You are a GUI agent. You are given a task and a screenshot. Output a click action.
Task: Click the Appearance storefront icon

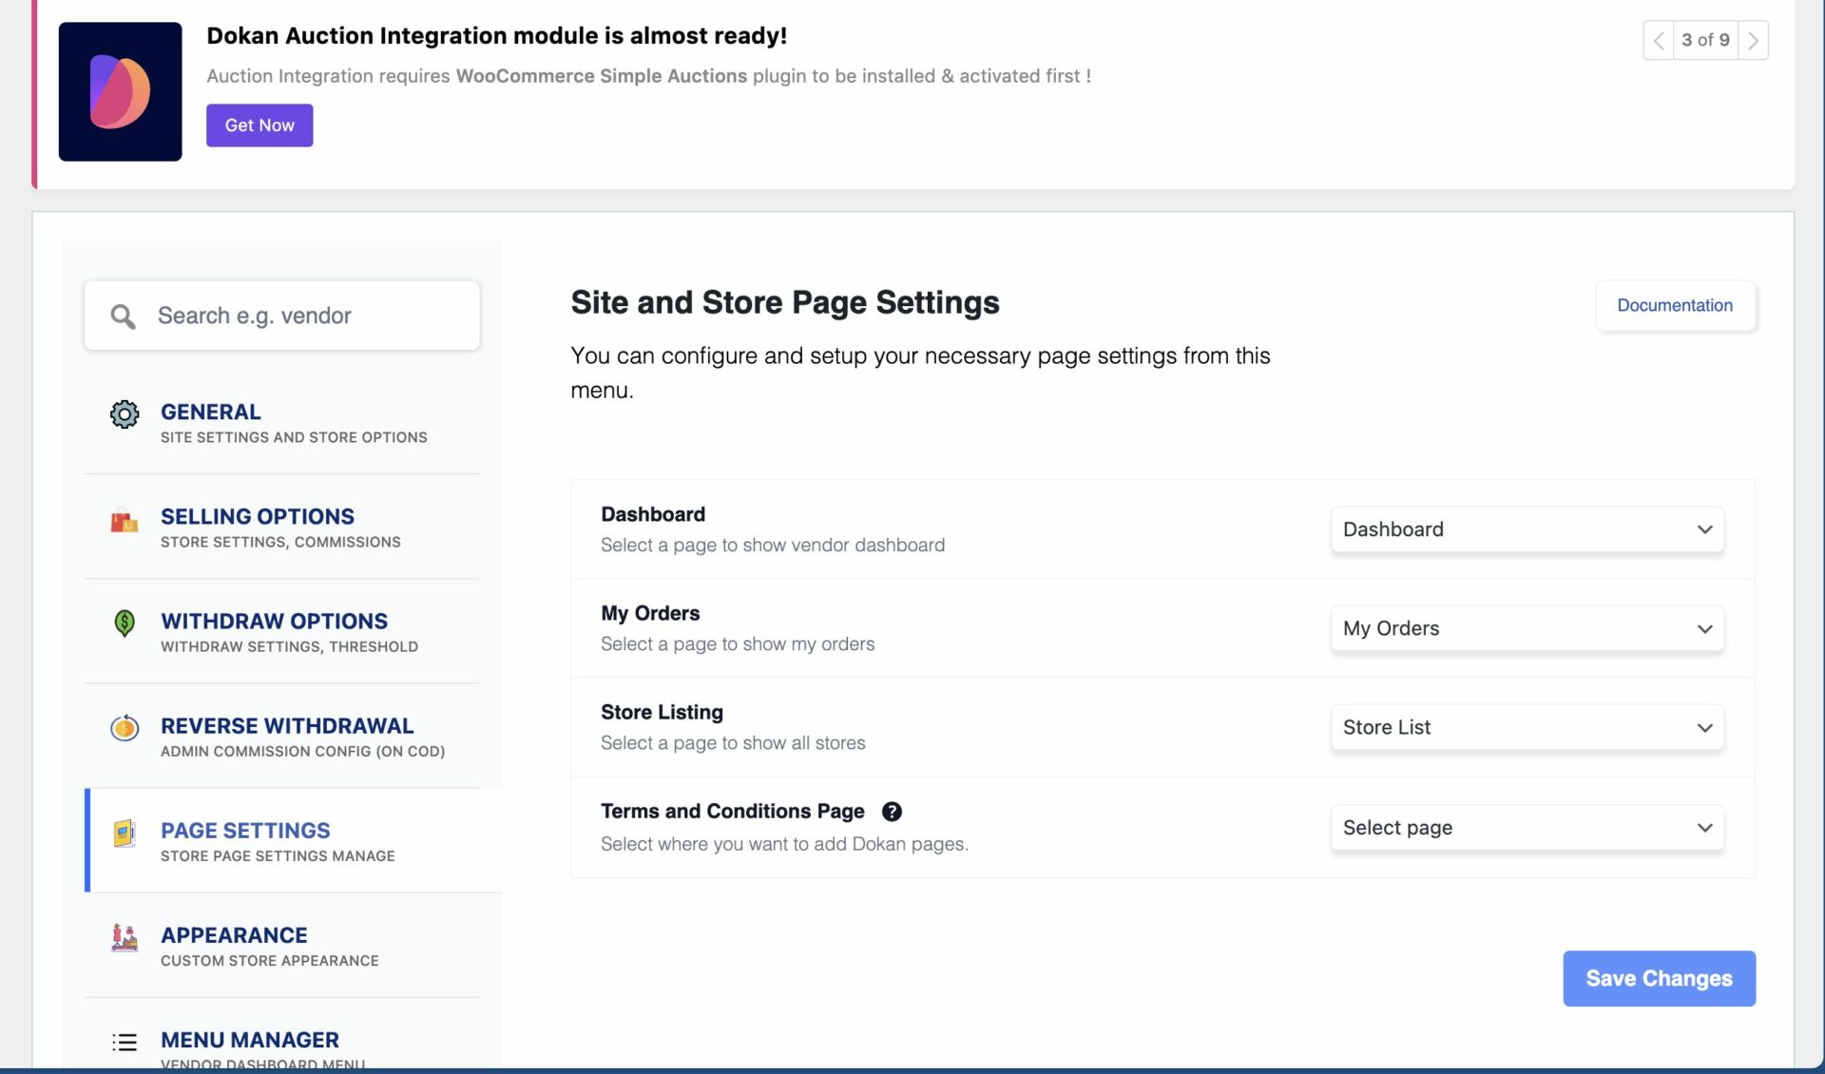[x=124, y=938]
